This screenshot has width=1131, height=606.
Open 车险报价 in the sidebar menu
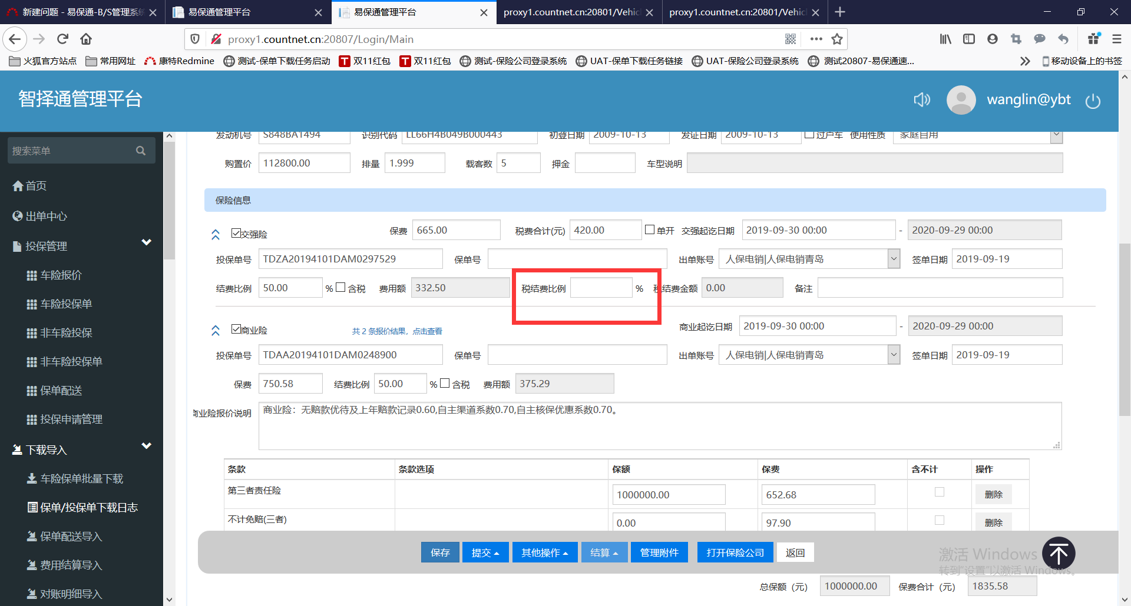click(x=61, y=275)
